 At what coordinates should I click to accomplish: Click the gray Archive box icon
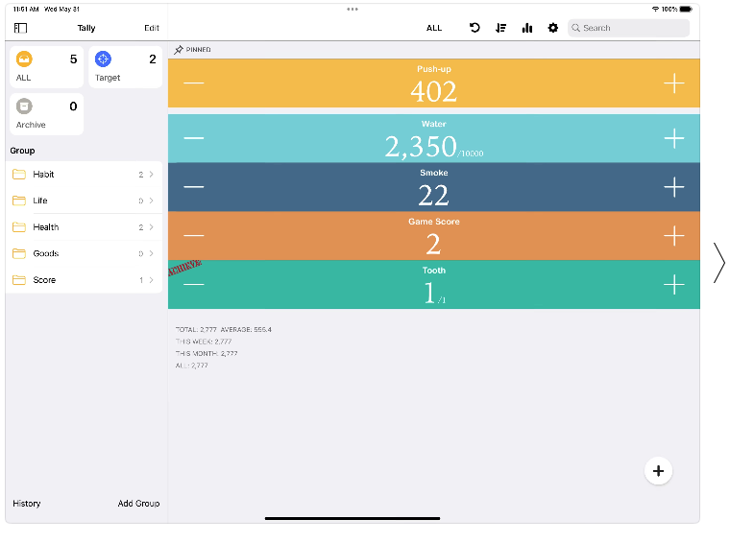tap(24, 106)
